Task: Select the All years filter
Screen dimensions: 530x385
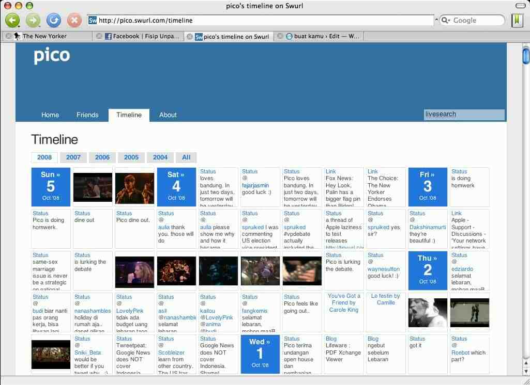Action: click(186, 157)
